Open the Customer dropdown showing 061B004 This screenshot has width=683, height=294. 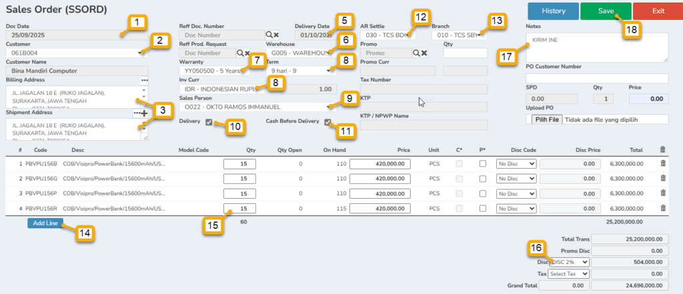(140, 53)
